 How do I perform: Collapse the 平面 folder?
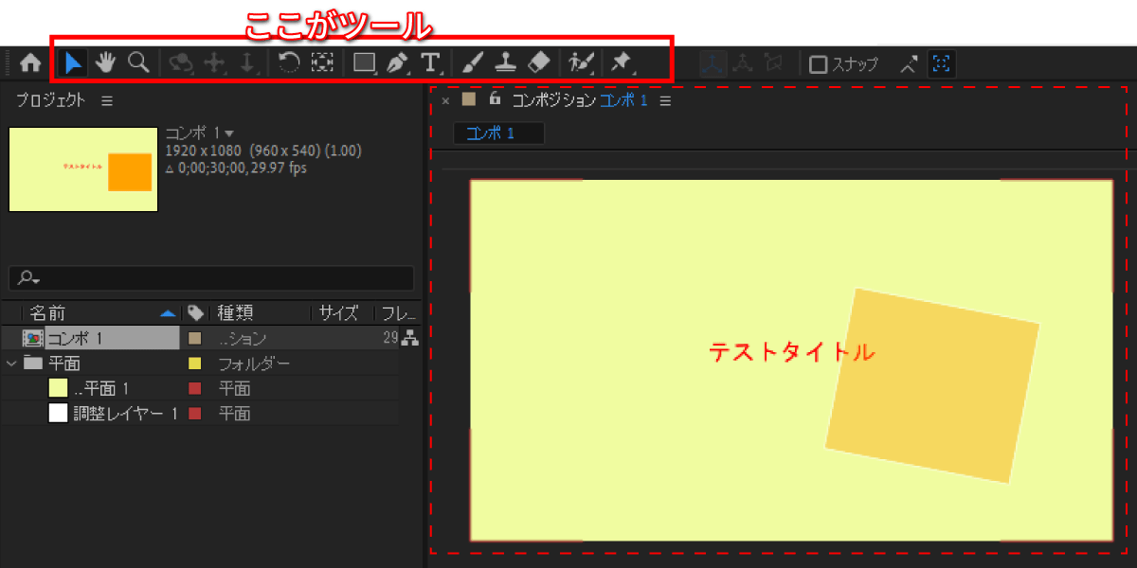(x=11, y=364)
